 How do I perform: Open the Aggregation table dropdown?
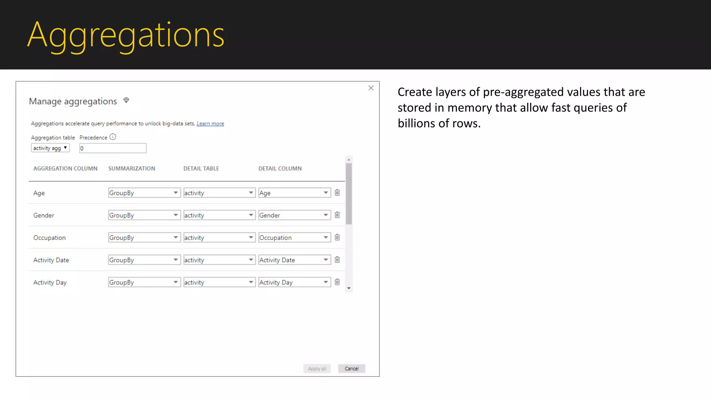[50, 148]
